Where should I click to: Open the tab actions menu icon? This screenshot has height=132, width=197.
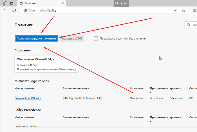12,3
